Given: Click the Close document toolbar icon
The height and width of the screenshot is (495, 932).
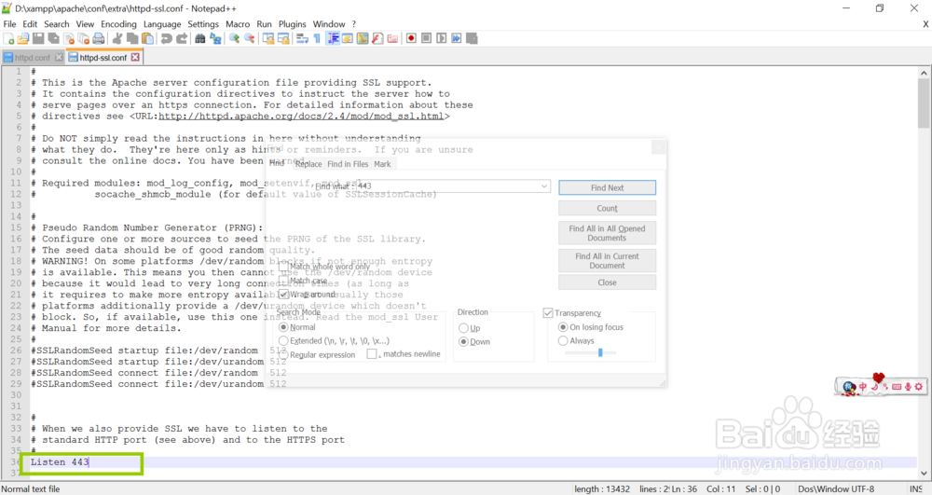Looking at the screenshot, I should pos(69,38).
